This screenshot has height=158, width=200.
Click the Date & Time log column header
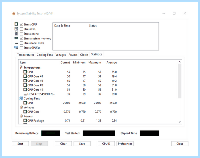62,26
